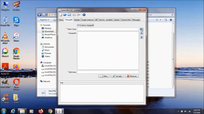Screen dimensions: 204x114
Task: Open Music library in Explorer
Action: click(47, 50)
